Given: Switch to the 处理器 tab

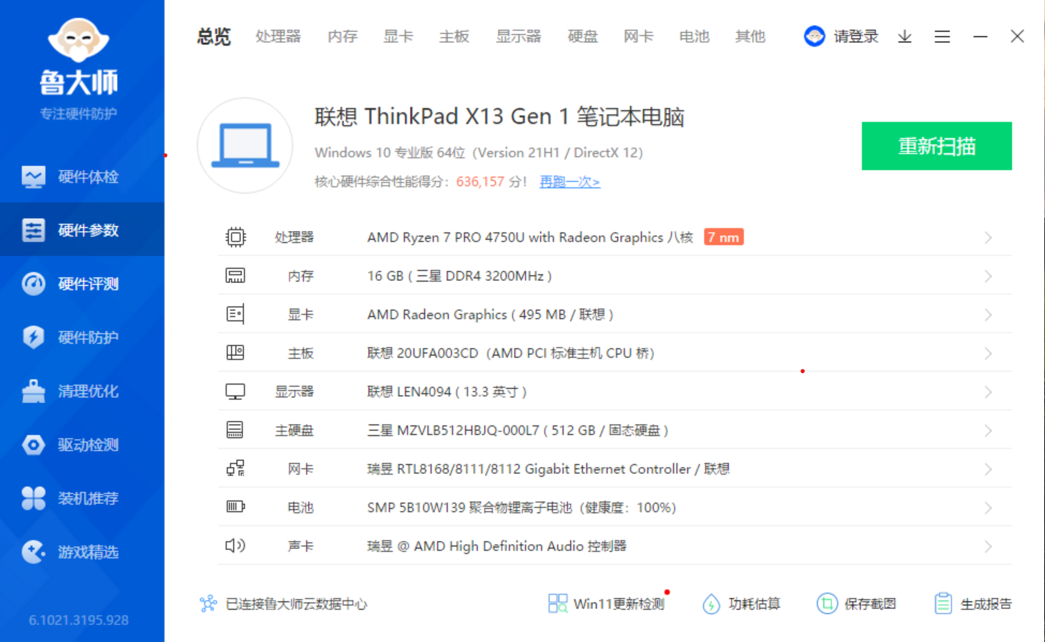Looking at the screenshot, I should click(x=278, y=36).
